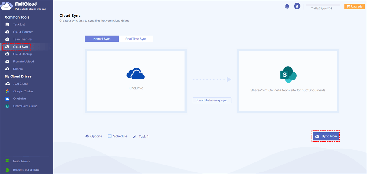Rename the Task 1 label

(144, 137)
